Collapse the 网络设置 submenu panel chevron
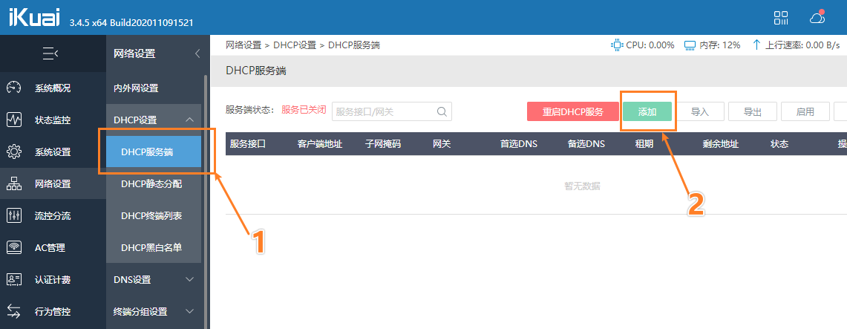The width and height of the screenshot is (847, 329). [x=197, y=53]
